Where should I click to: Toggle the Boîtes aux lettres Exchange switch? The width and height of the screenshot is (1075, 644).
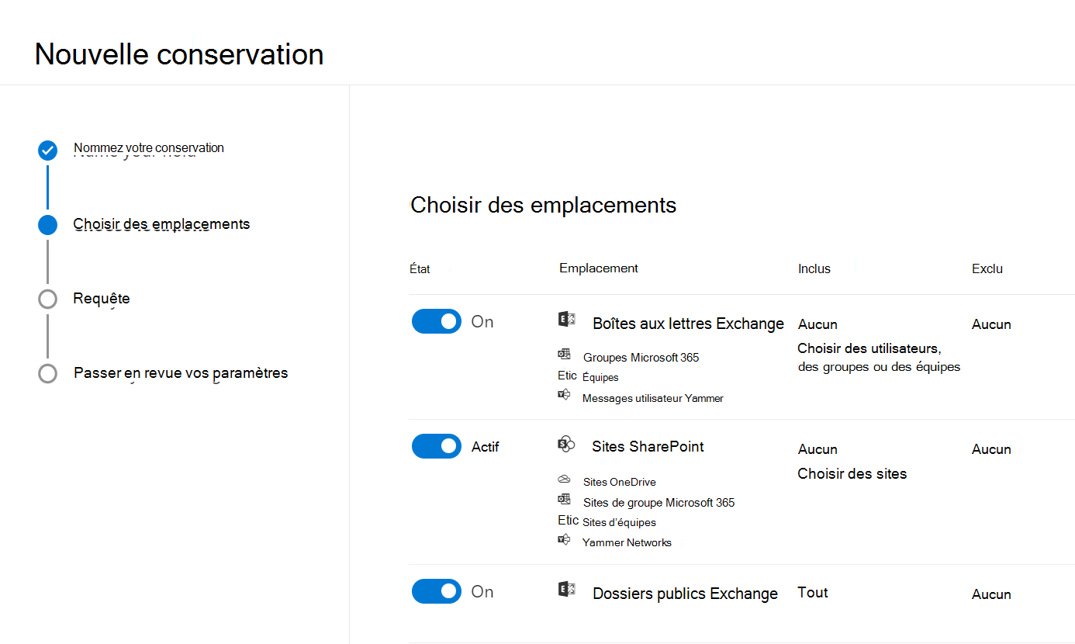(437, 321)
